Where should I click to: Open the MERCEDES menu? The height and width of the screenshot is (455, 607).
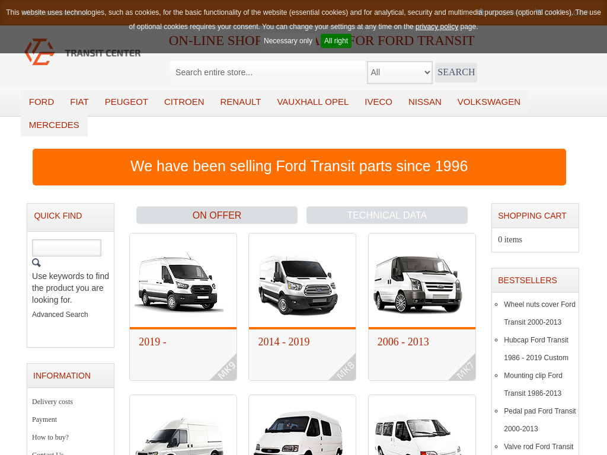54,125
